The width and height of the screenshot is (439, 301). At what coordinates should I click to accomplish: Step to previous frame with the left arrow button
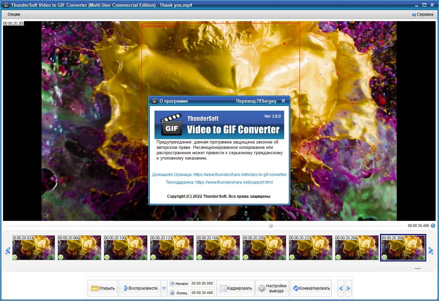pyautogui.click(x=341, y=288)
